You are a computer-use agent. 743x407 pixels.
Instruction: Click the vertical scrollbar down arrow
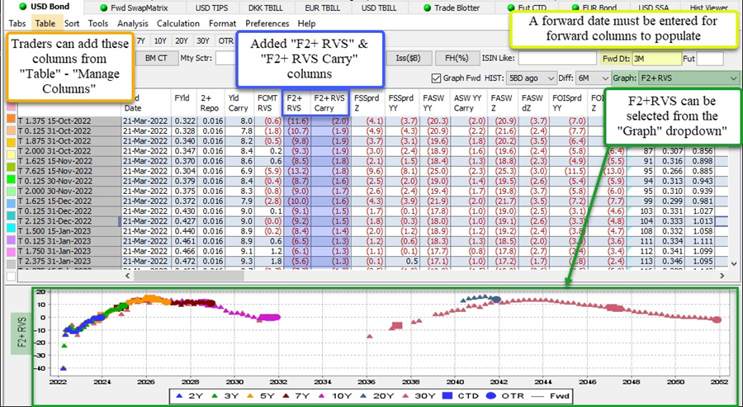click(x=734, y=263)
